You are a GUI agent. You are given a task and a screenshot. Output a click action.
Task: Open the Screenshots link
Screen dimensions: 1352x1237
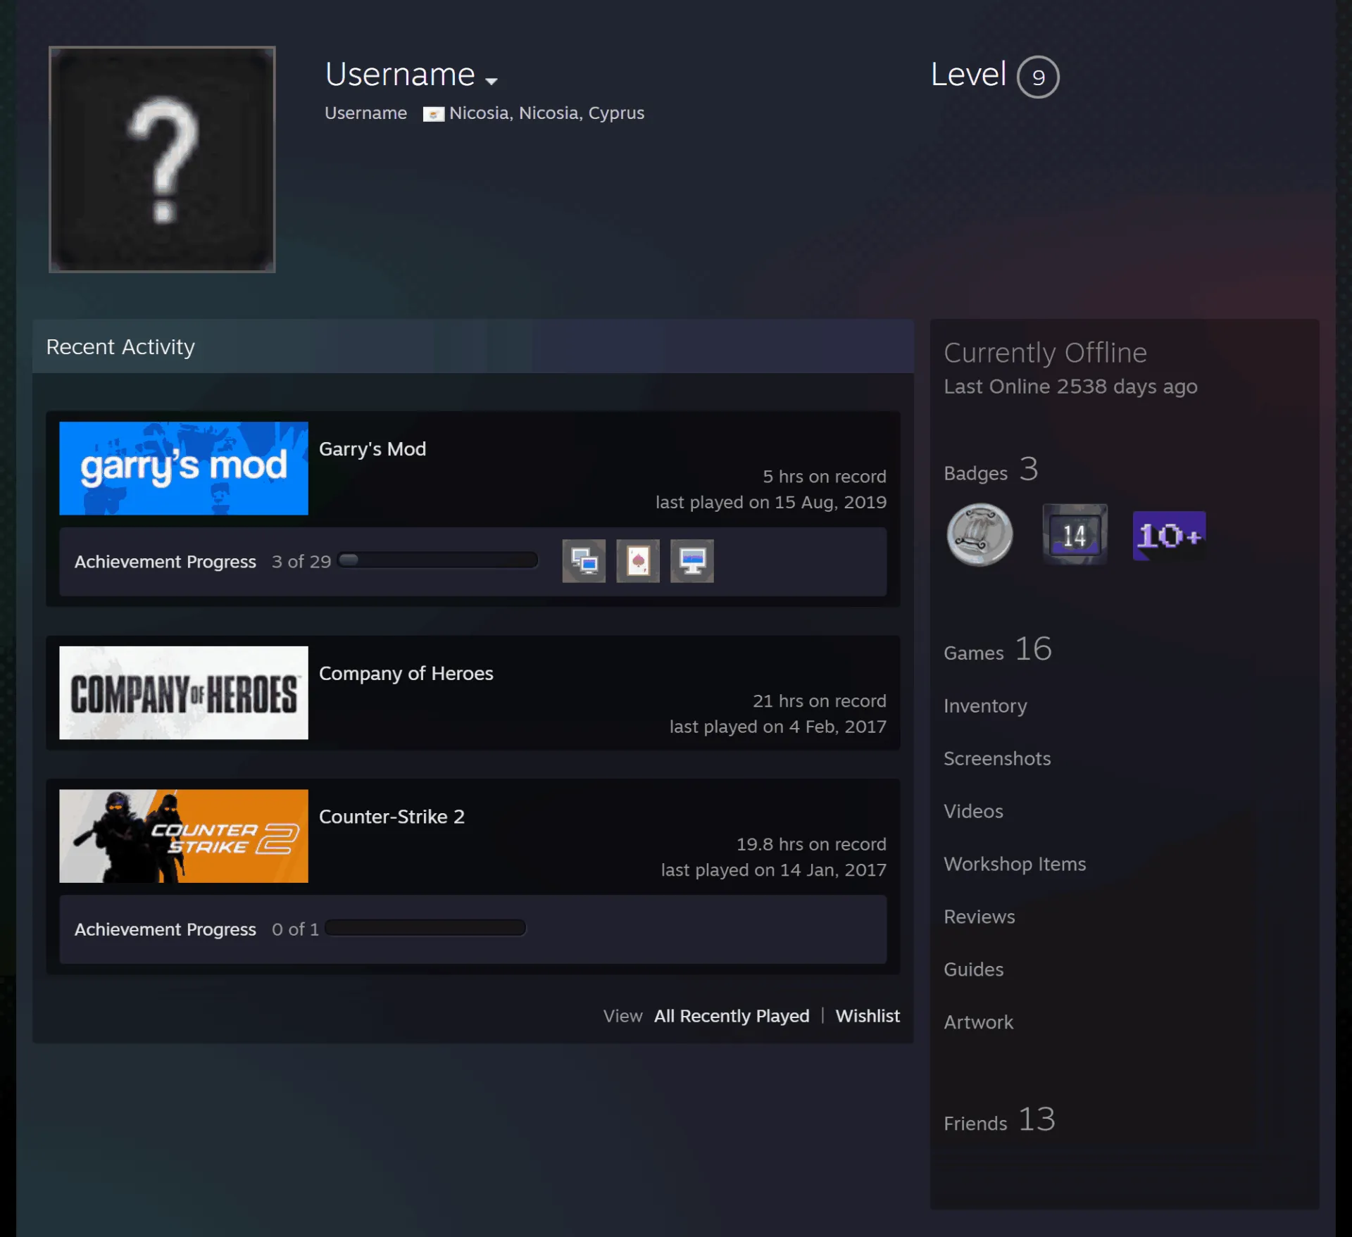(997, 758)
